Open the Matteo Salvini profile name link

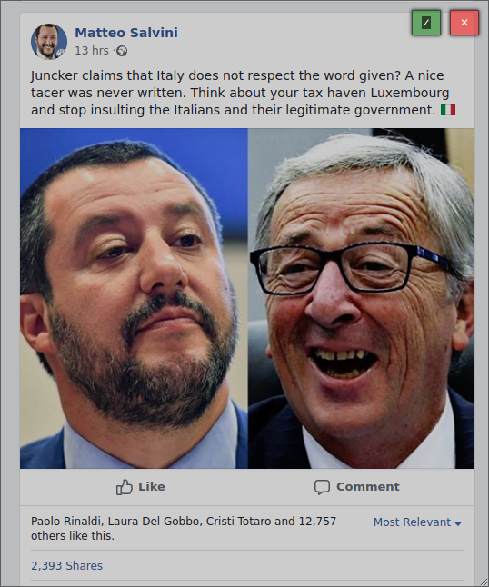[x=126, y=33]
